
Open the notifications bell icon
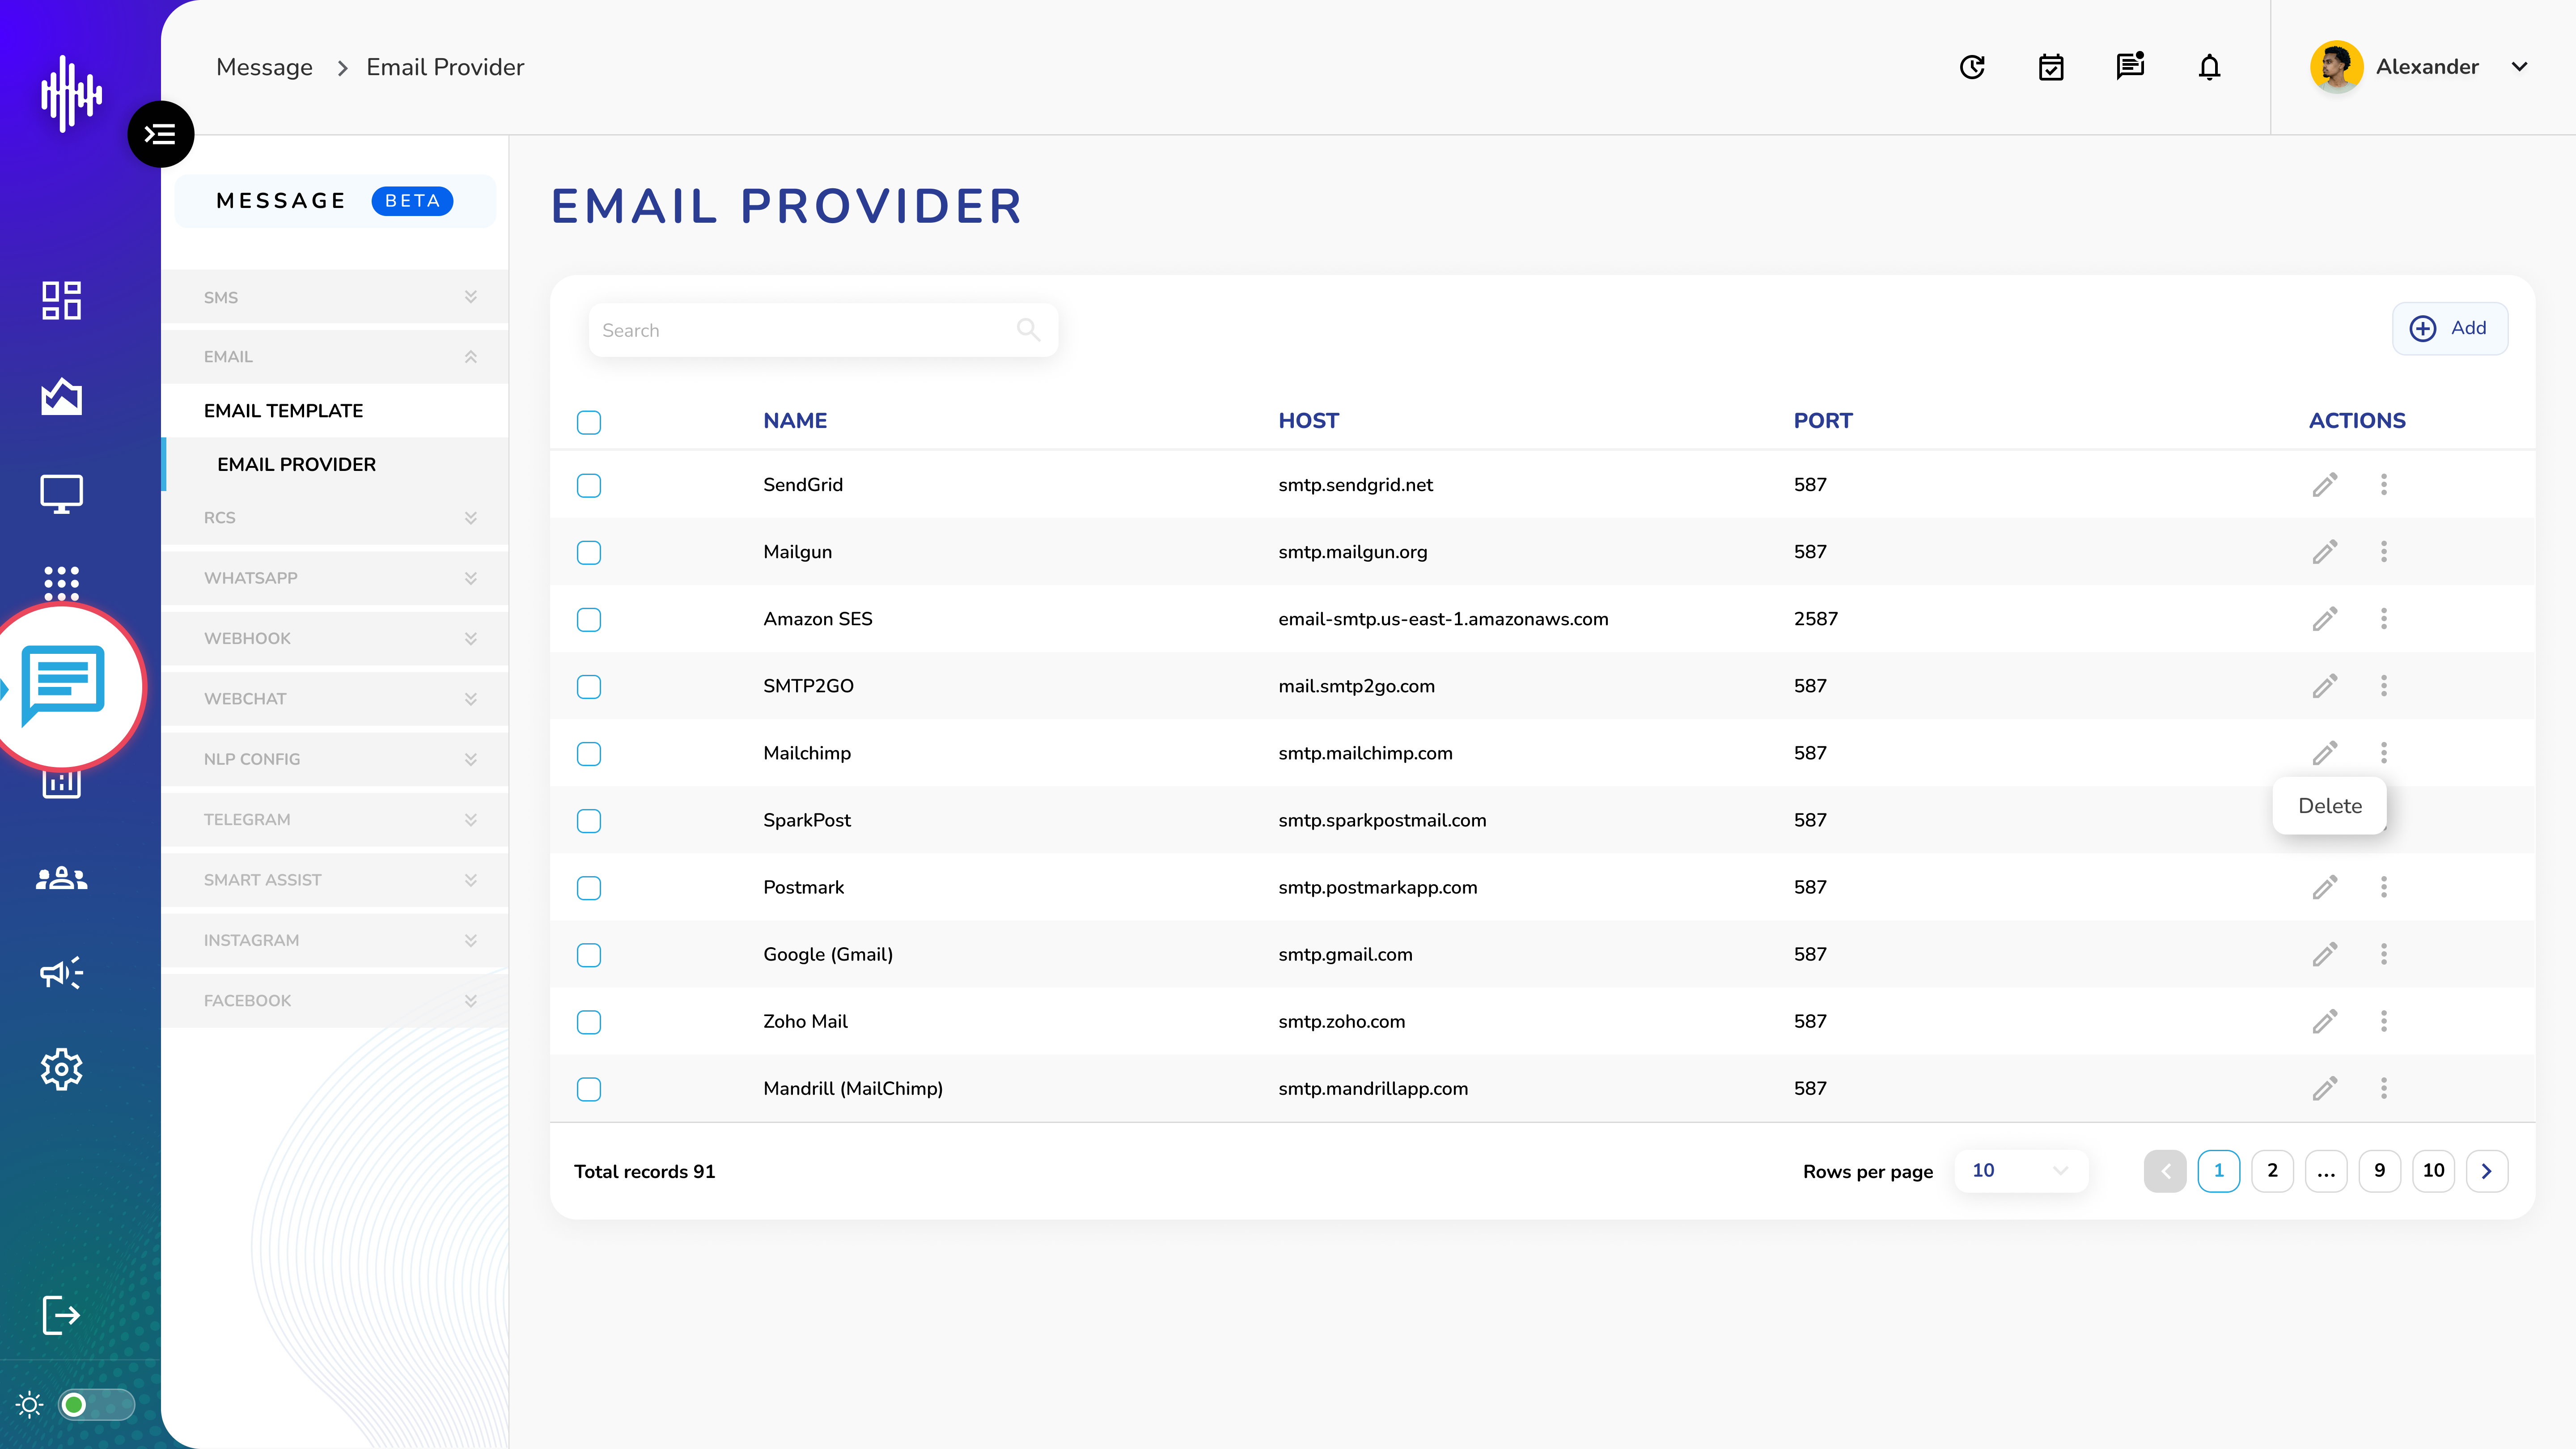[2210, 67]
